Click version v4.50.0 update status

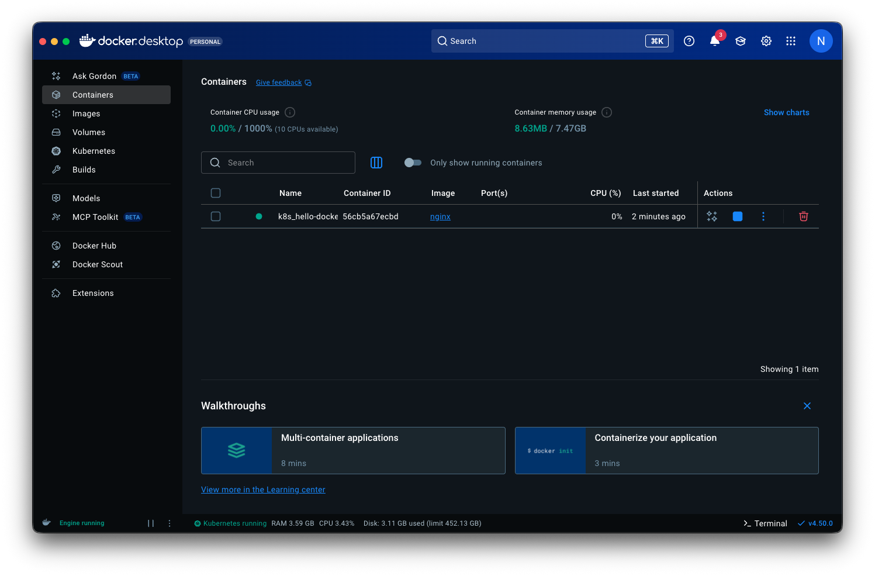pyautogui.click(x=815, y=523)
